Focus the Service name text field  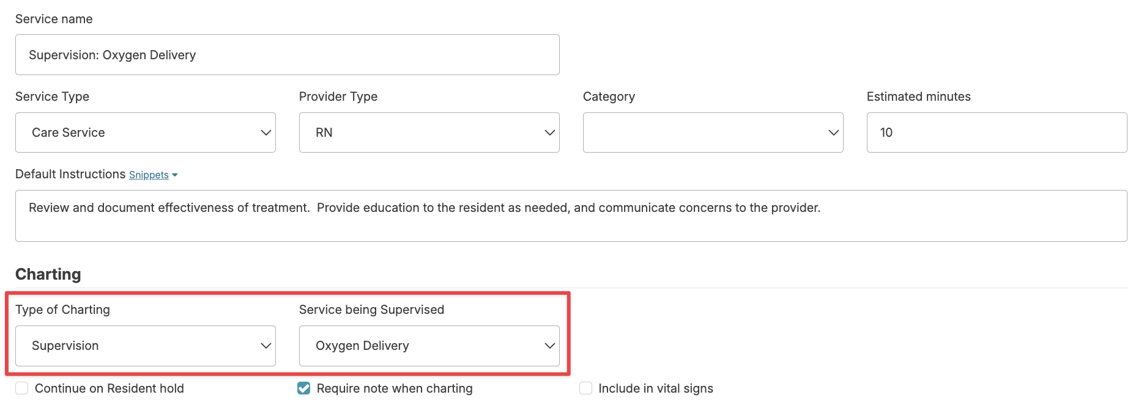287,55
